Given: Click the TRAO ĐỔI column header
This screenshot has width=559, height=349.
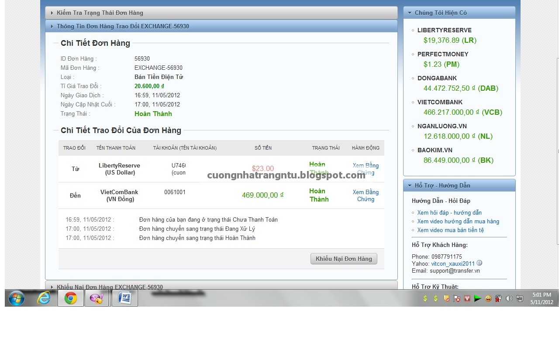Looking at the screenshot, I should point(74,148).
